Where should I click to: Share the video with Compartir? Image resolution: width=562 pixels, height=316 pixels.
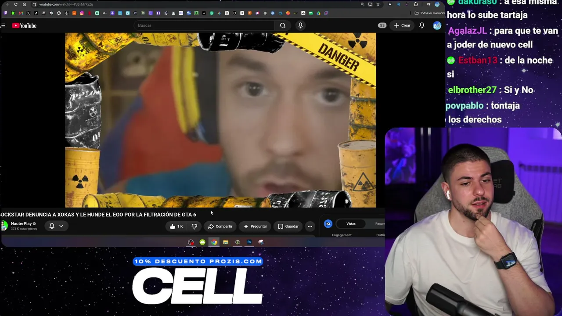pyautogui.click(x=220, y=226)
